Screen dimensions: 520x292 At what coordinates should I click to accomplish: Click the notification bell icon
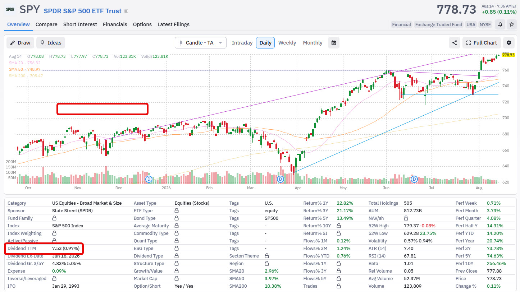(500, 24)
